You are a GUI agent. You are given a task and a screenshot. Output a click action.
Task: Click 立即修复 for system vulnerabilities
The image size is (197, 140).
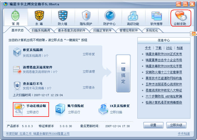click(x=89, y=54)
